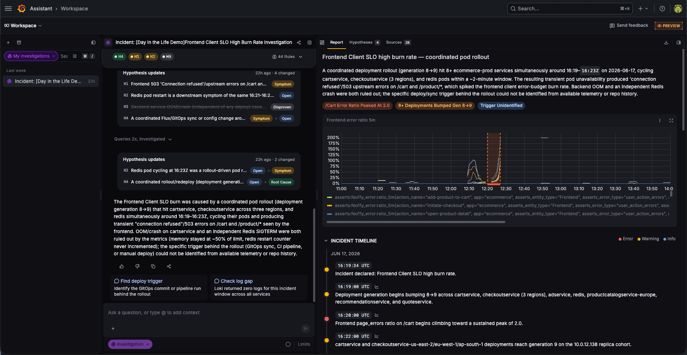Copy the assistant's answer text
The height and width of the screenshot is (355, 687).
(153, 266)
